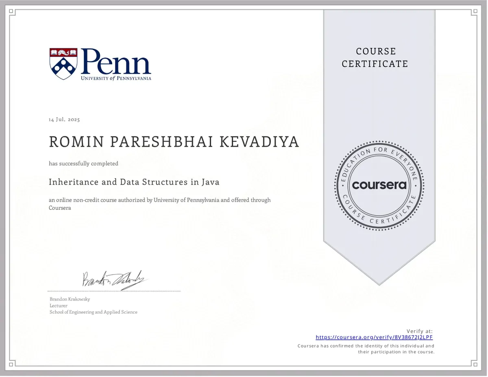Click 'School of Engineering and Applied Science'

[94, 312]
